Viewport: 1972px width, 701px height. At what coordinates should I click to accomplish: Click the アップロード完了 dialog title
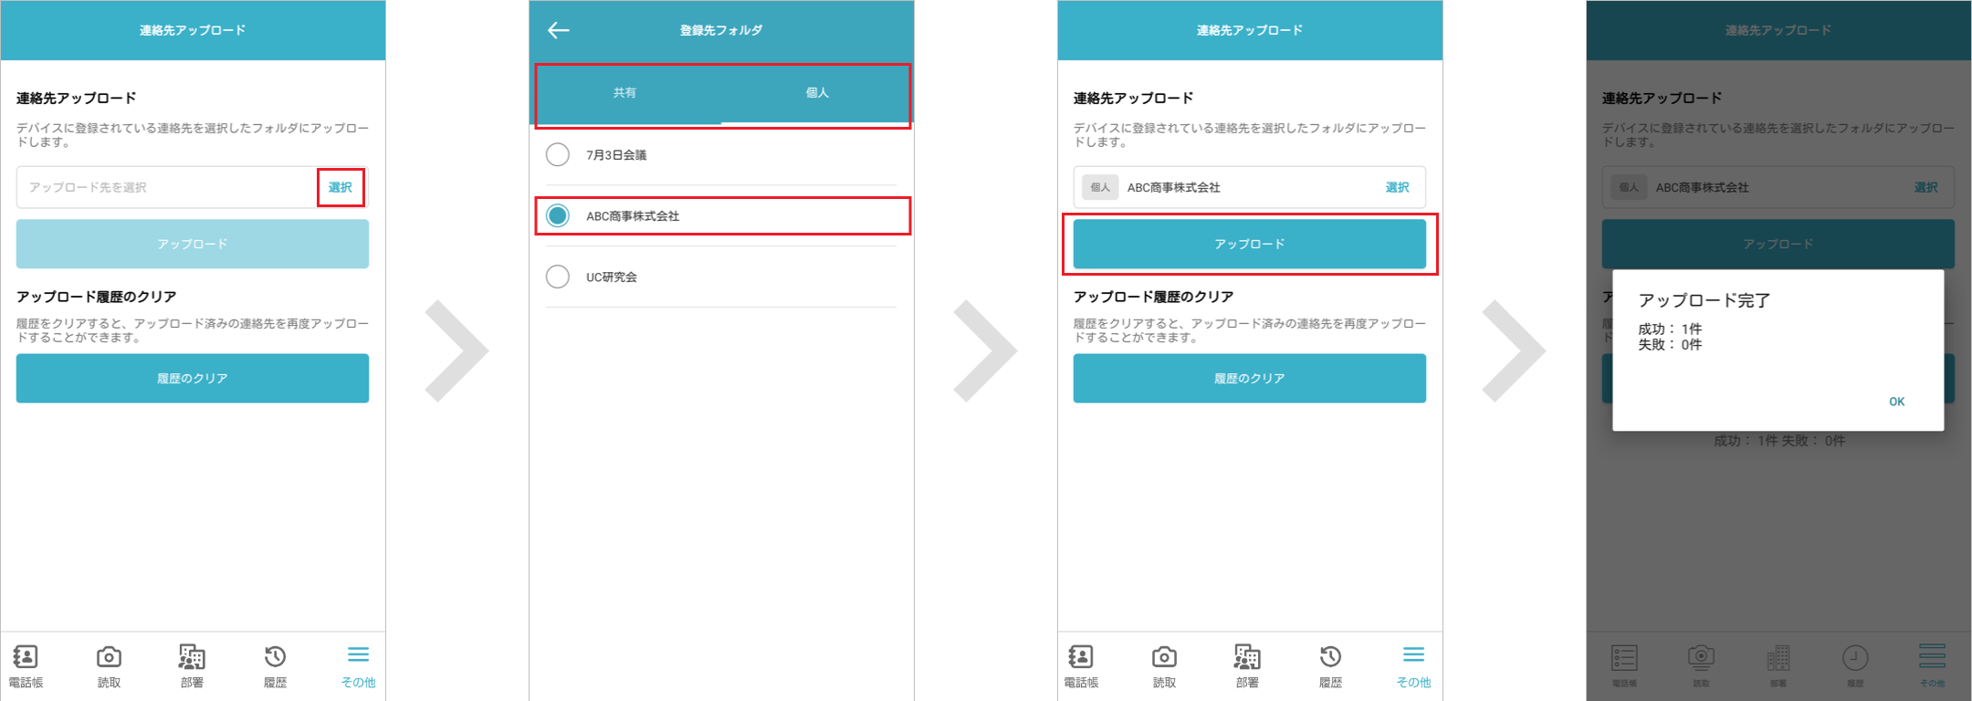pyautogui.click(x=1705, y=300)
